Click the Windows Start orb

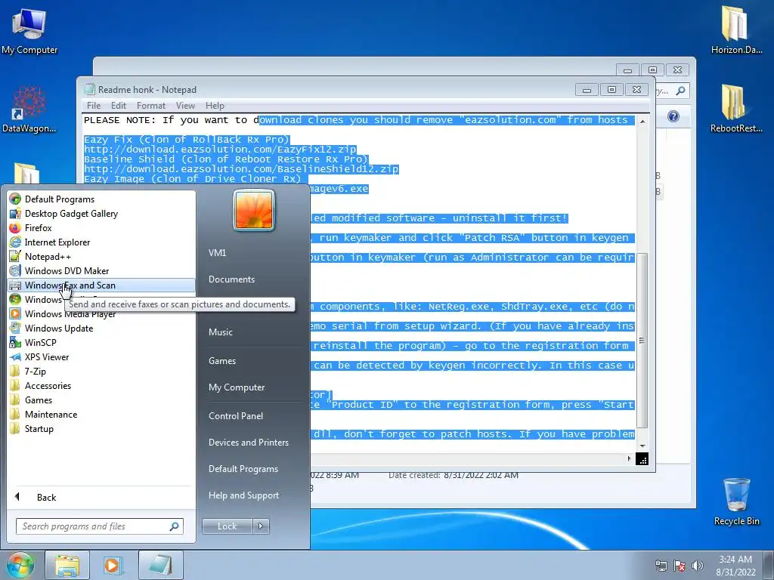tap(20, 565)
